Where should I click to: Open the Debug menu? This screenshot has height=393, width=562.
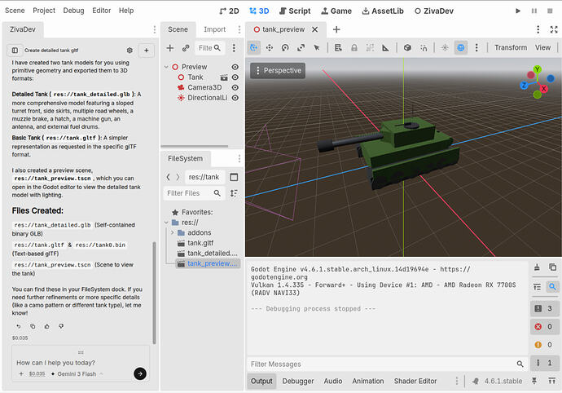[x=73, y=11]
